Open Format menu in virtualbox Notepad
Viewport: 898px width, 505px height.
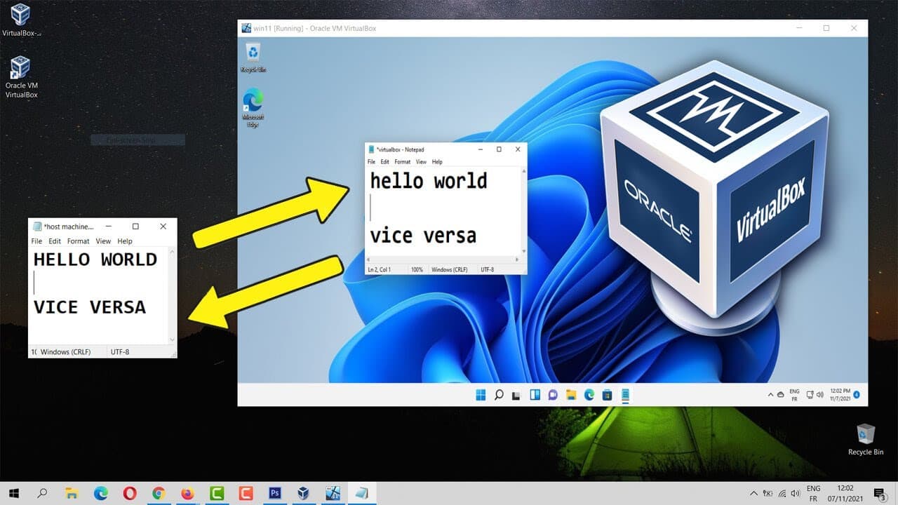click(x=402, y=162)
